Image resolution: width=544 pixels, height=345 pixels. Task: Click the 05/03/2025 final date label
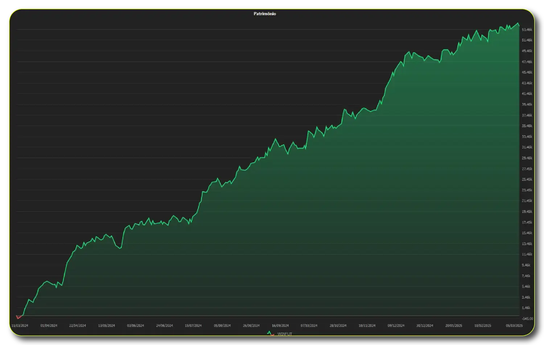(514, 325)
